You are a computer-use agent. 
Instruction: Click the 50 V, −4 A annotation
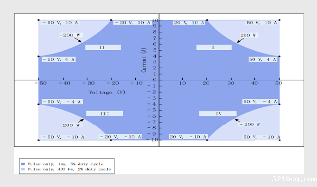(260, 102)
